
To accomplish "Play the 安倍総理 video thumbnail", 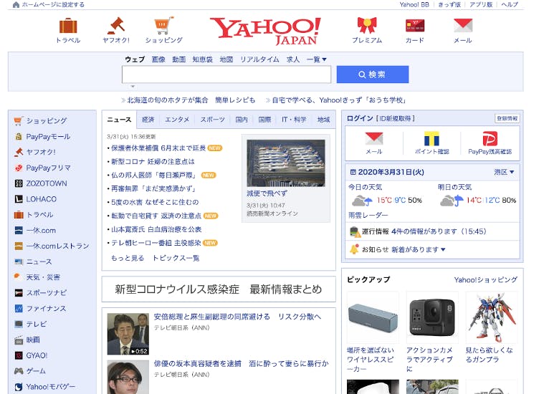I will [128, 334].
